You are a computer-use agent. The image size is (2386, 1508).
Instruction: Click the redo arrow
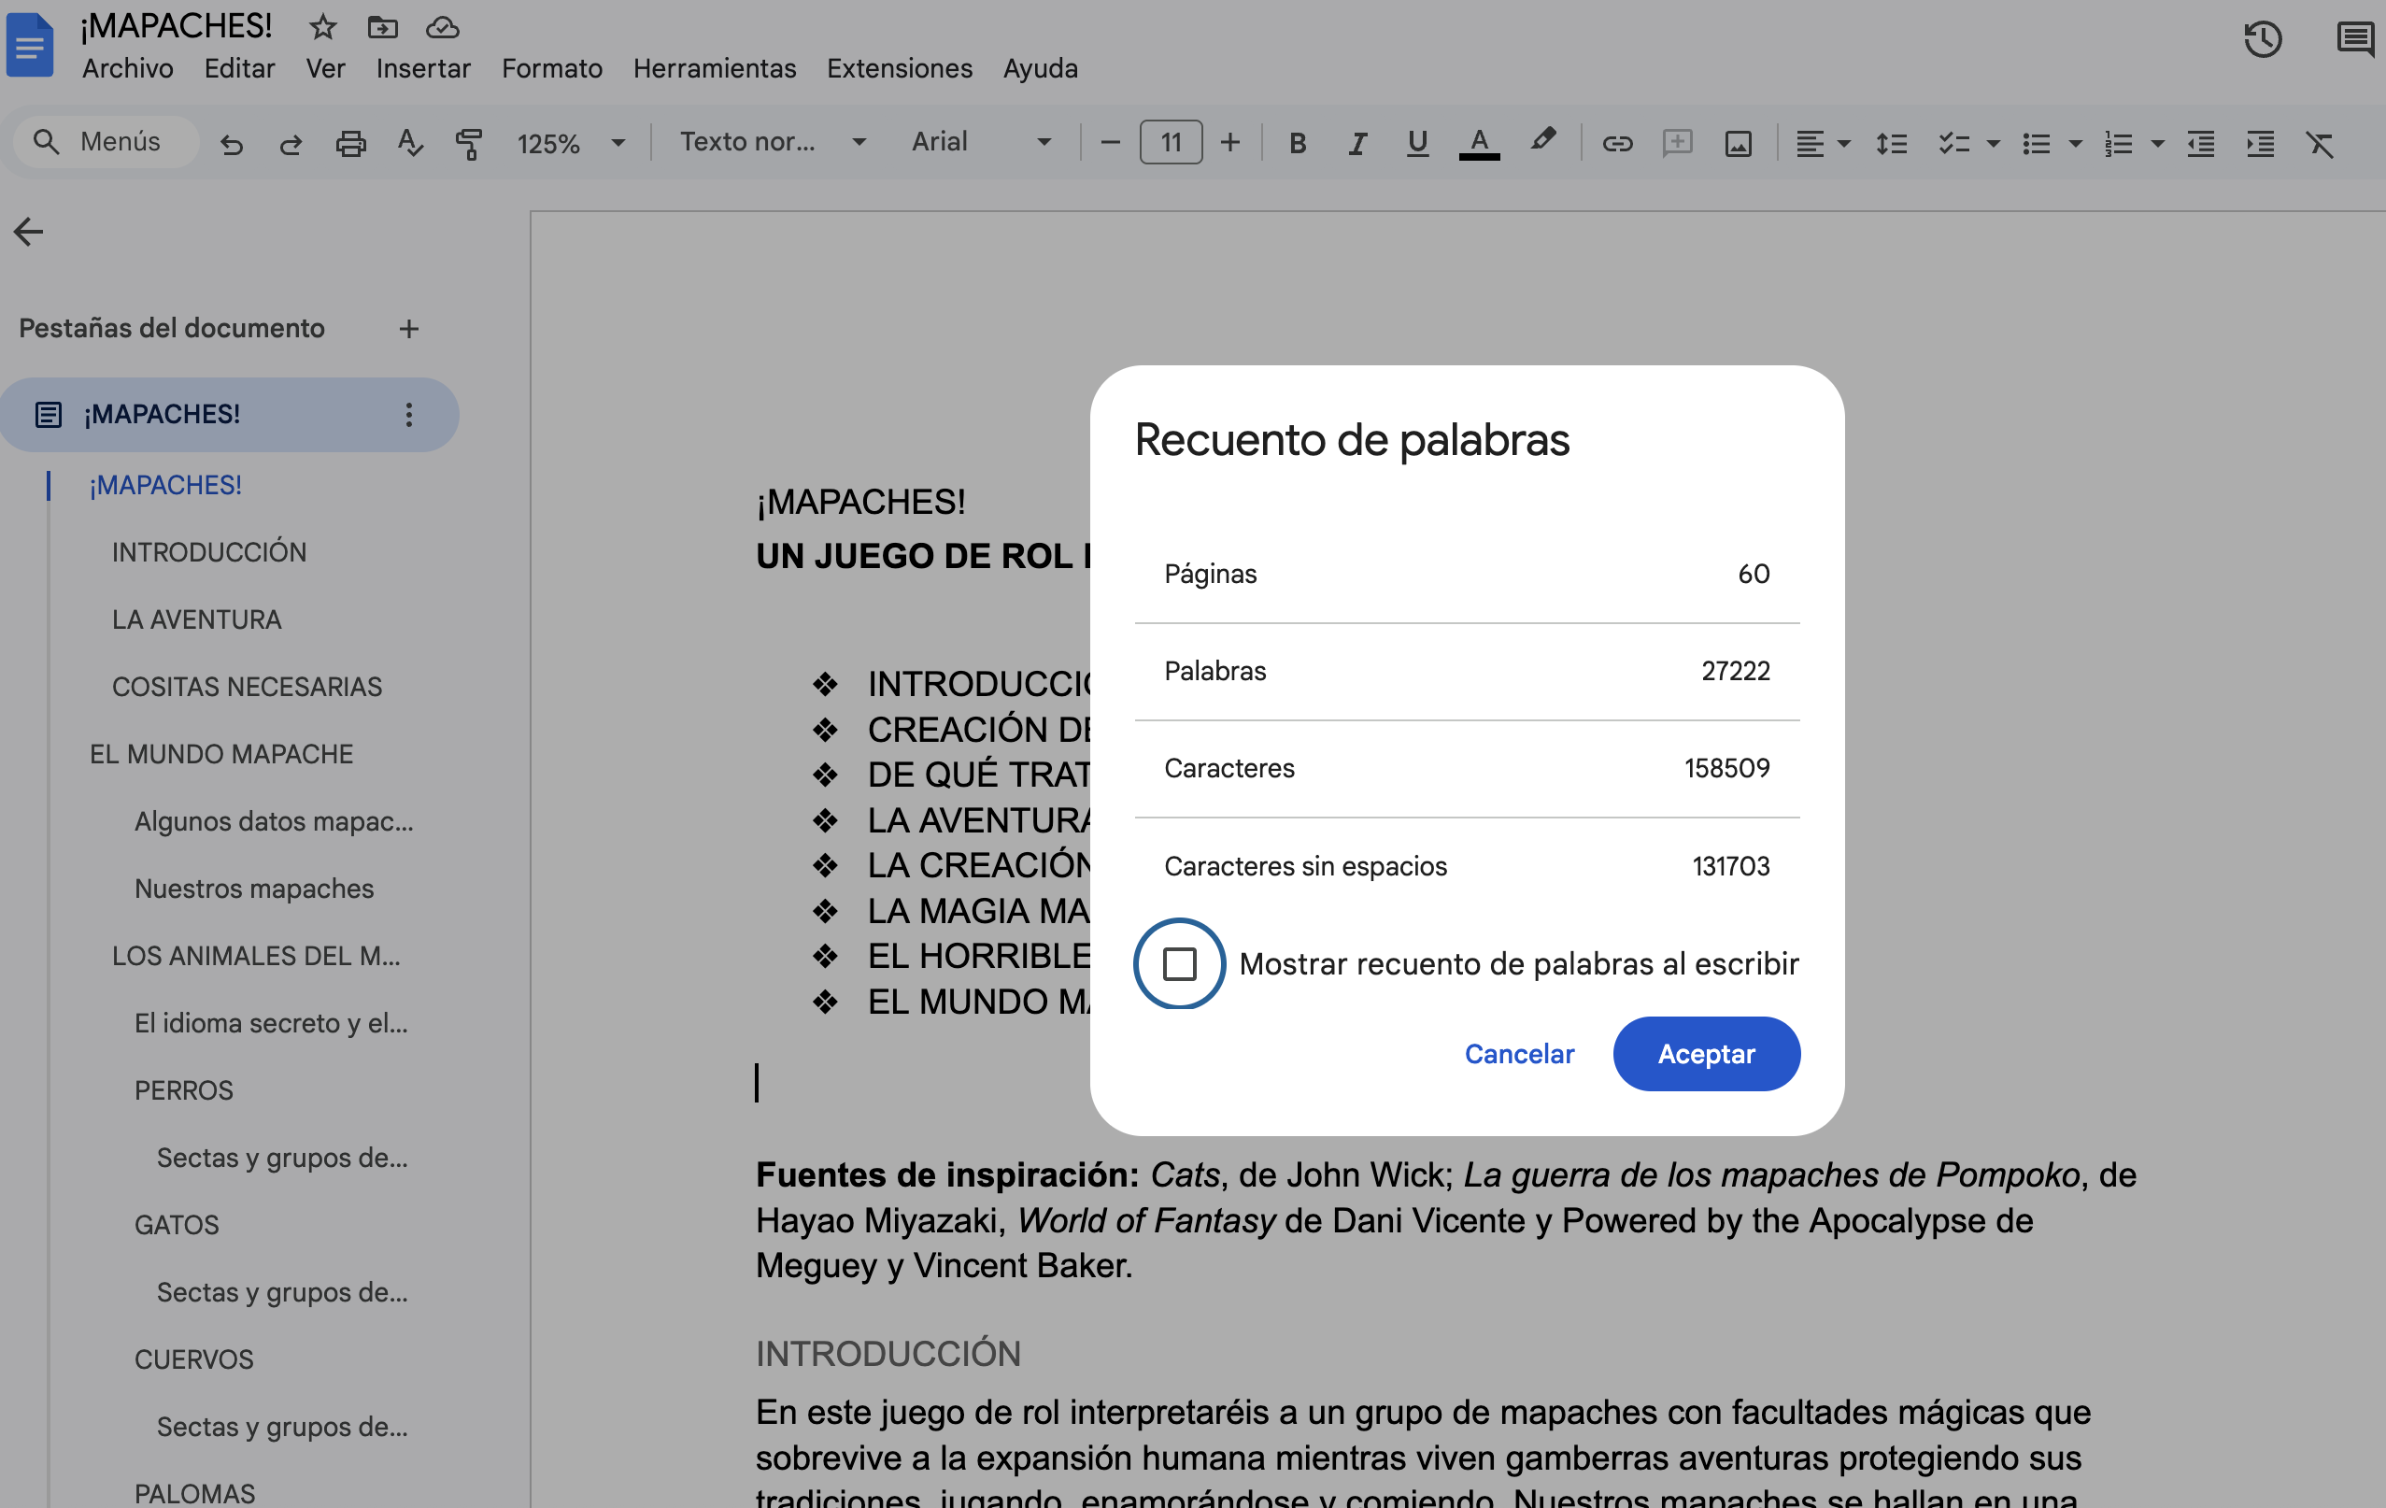tap(291, 144)
